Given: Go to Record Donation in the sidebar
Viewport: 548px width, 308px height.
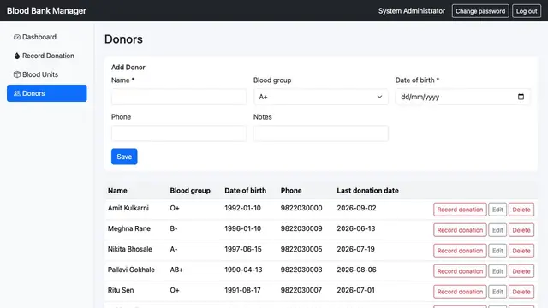Looking at the screenshot, I should (x=47, y=56).
